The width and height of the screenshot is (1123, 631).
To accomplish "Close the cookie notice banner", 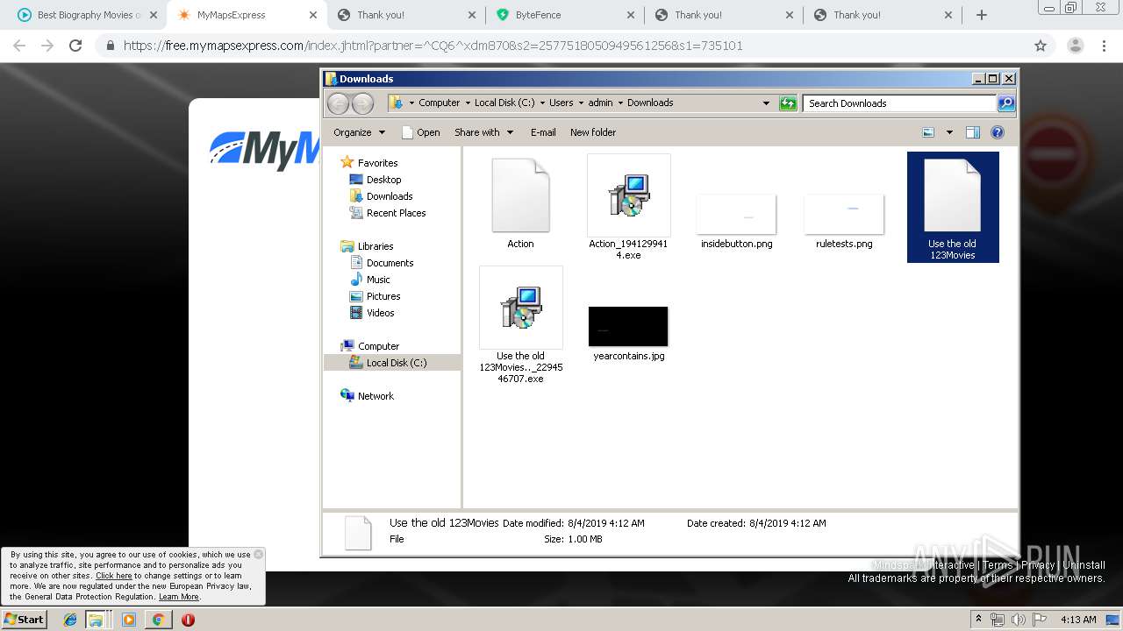I will coord(258,554).
